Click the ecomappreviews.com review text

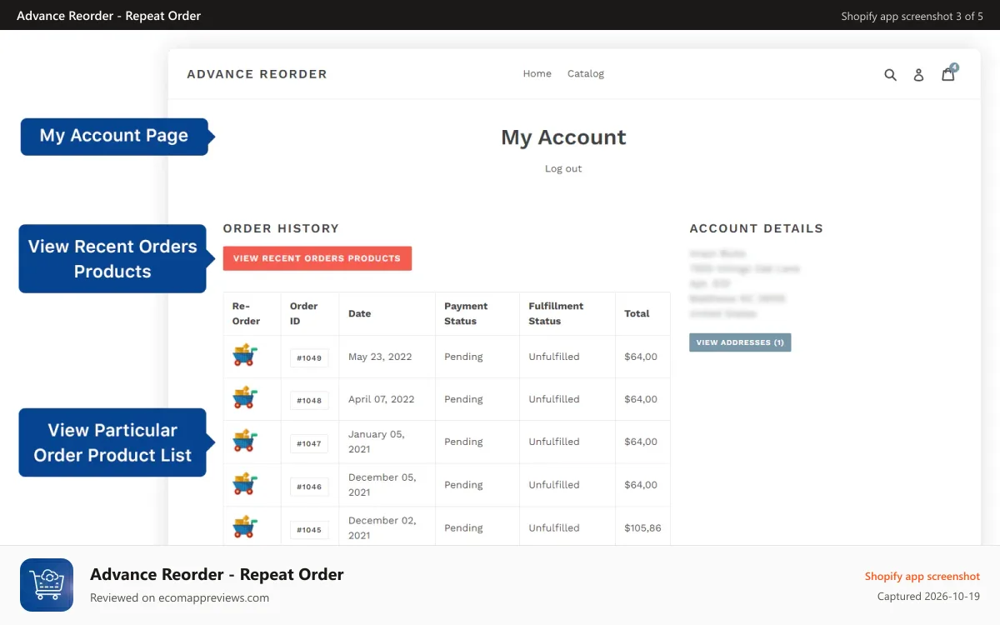[x=179, y=597]
